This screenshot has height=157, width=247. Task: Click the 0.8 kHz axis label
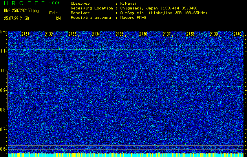(x=3, y=110)
